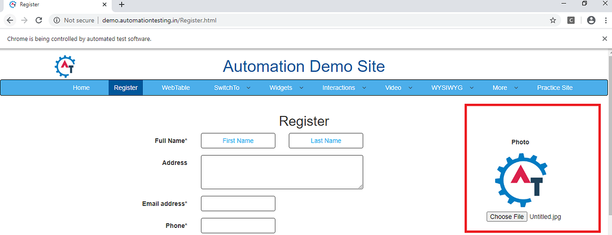The height and width of the screenshot is (235, 612).
Task: Open the More menu
Action: point(500,87)
